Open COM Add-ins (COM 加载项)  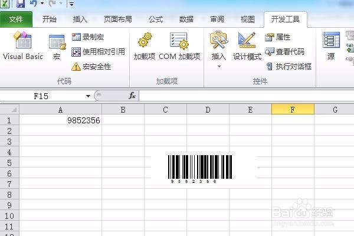(x=179, y=46)
